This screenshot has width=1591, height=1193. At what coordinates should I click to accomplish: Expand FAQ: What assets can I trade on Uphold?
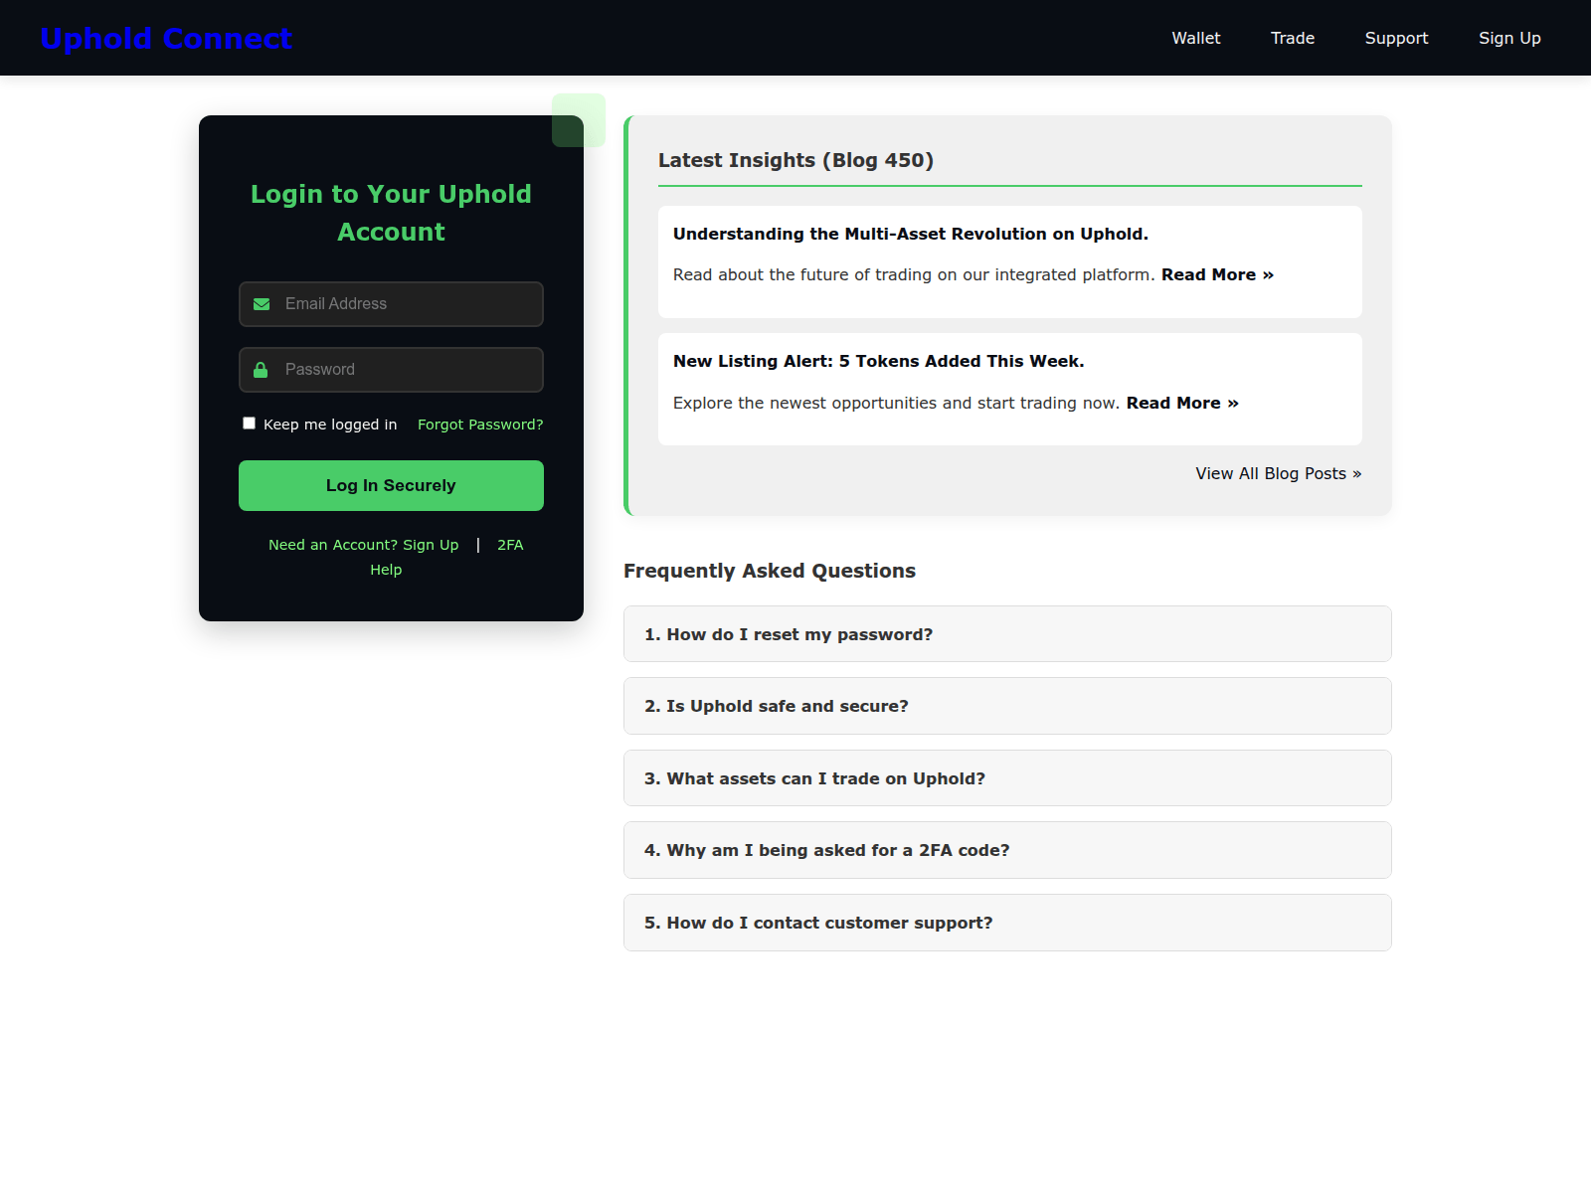pos(1007,778)
